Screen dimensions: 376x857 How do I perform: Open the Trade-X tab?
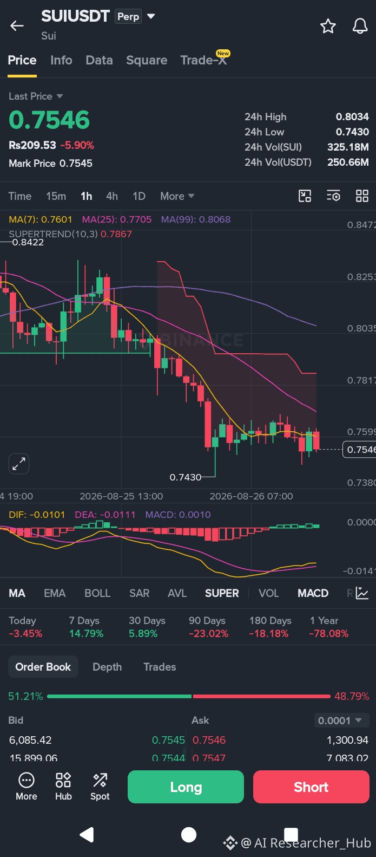(205, 59)
